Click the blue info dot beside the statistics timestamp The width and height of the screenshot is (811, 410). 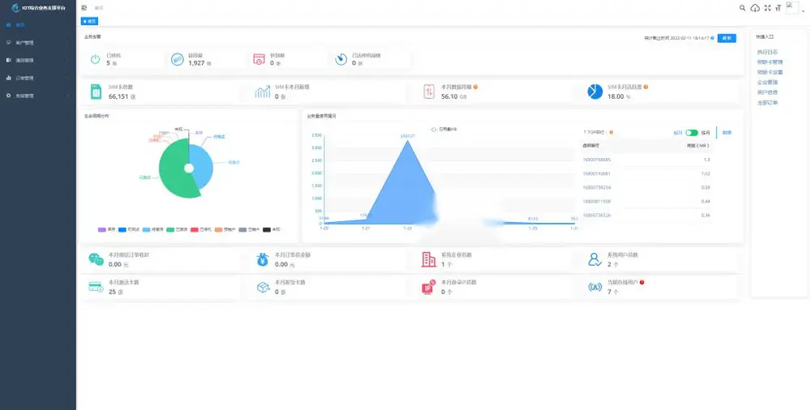point(712,38)
